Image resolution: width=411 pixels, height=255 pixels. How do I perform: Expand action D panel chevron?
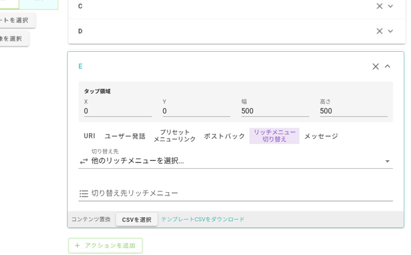point(391,31)
